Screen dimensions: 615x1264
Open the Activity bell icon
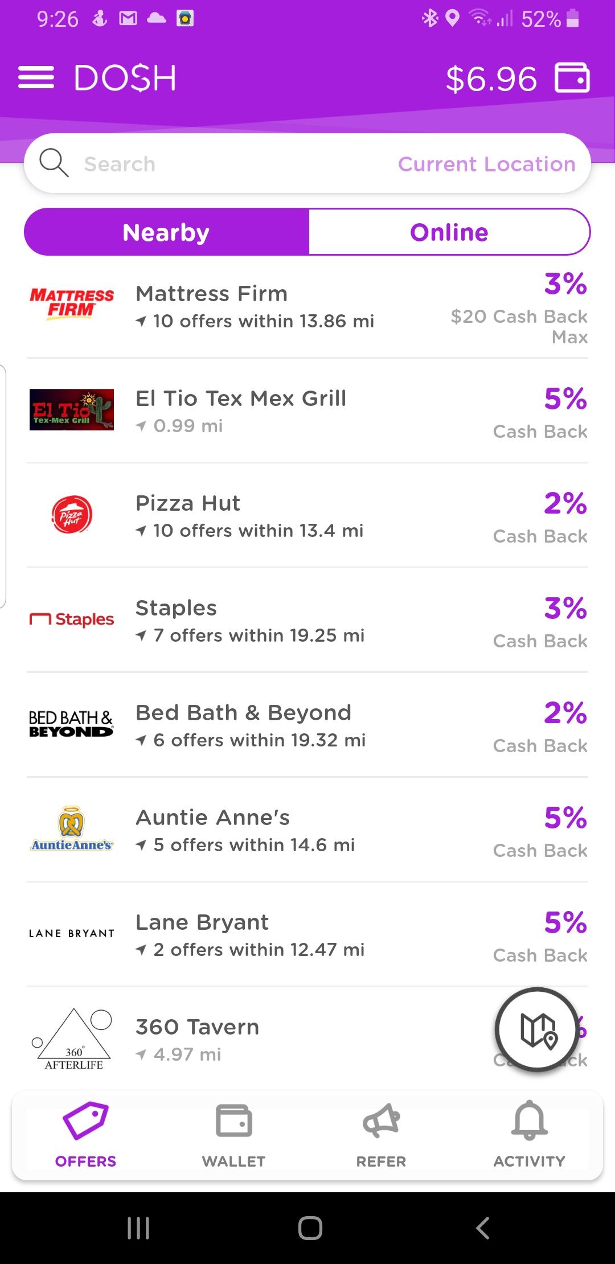(x=529, y=1122)
